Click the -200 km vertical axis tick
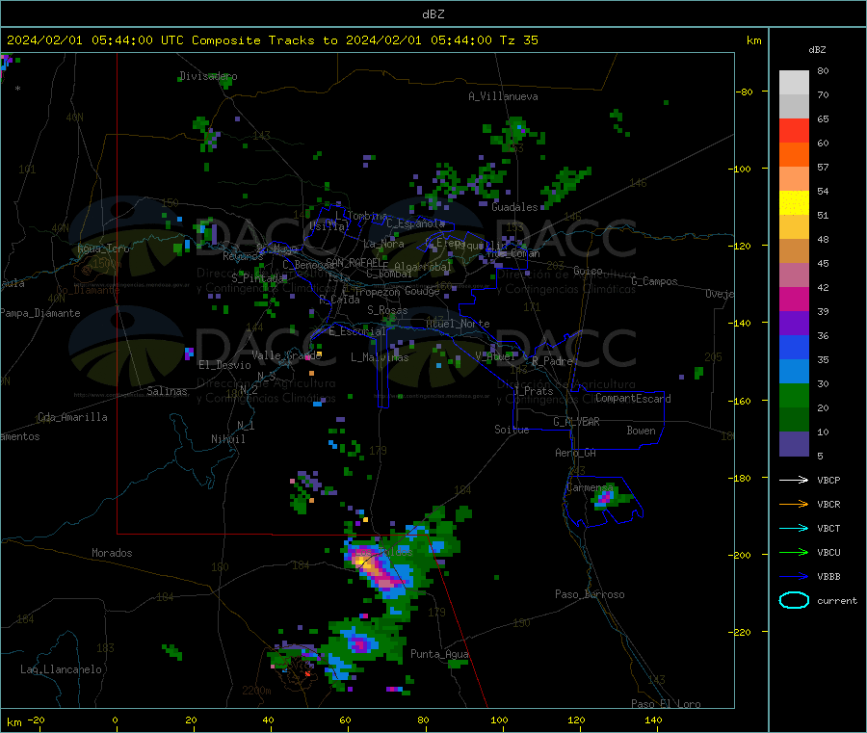This screenshot has width=867, height=733. 749,555
